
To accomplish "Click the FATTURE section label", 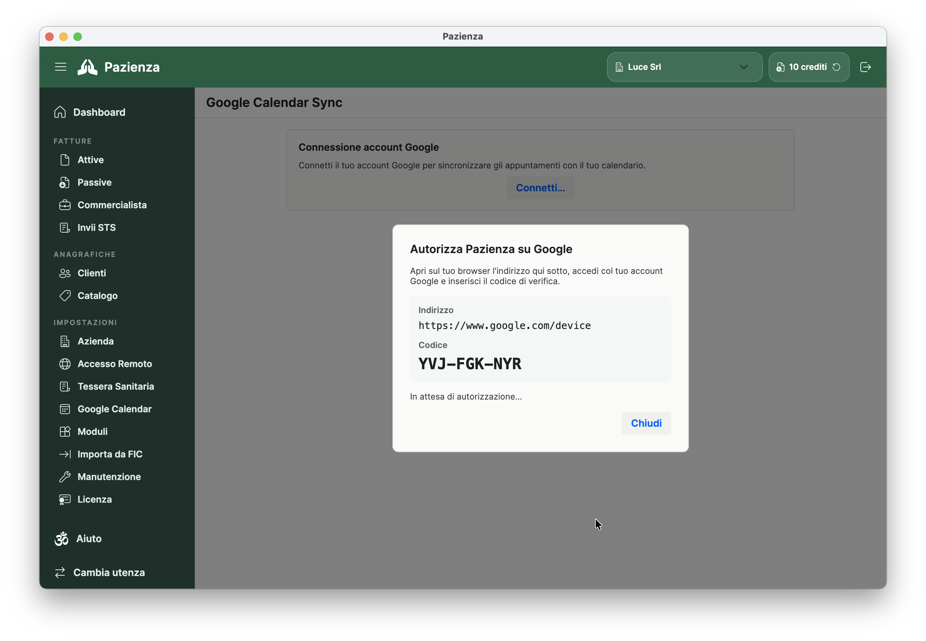I will pyautogui.click(x=73, y=141).
